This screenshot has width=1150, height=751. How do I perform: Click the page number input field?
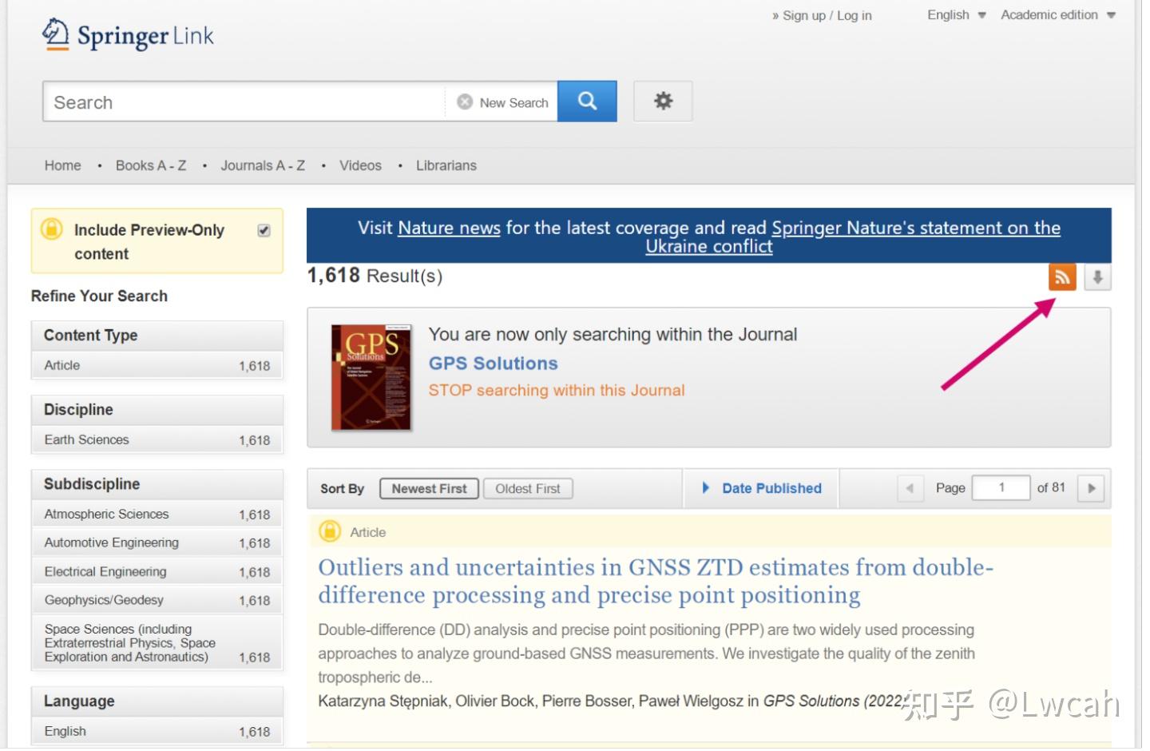(1001, 487)
